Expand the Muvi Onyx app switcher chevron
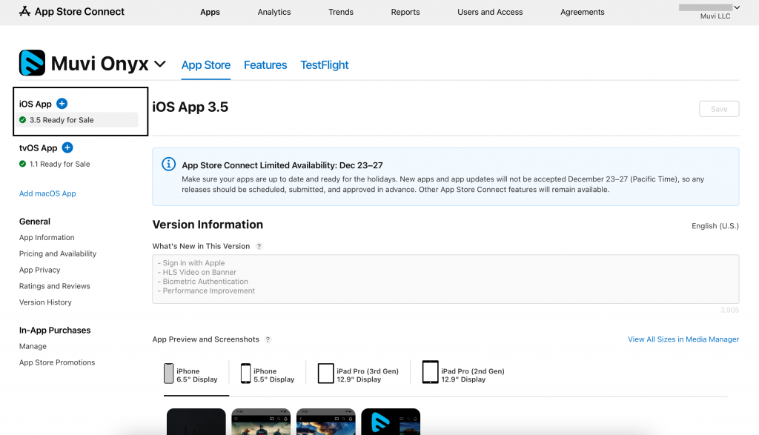This screenshot has width=759, height=435. point(161,64)
